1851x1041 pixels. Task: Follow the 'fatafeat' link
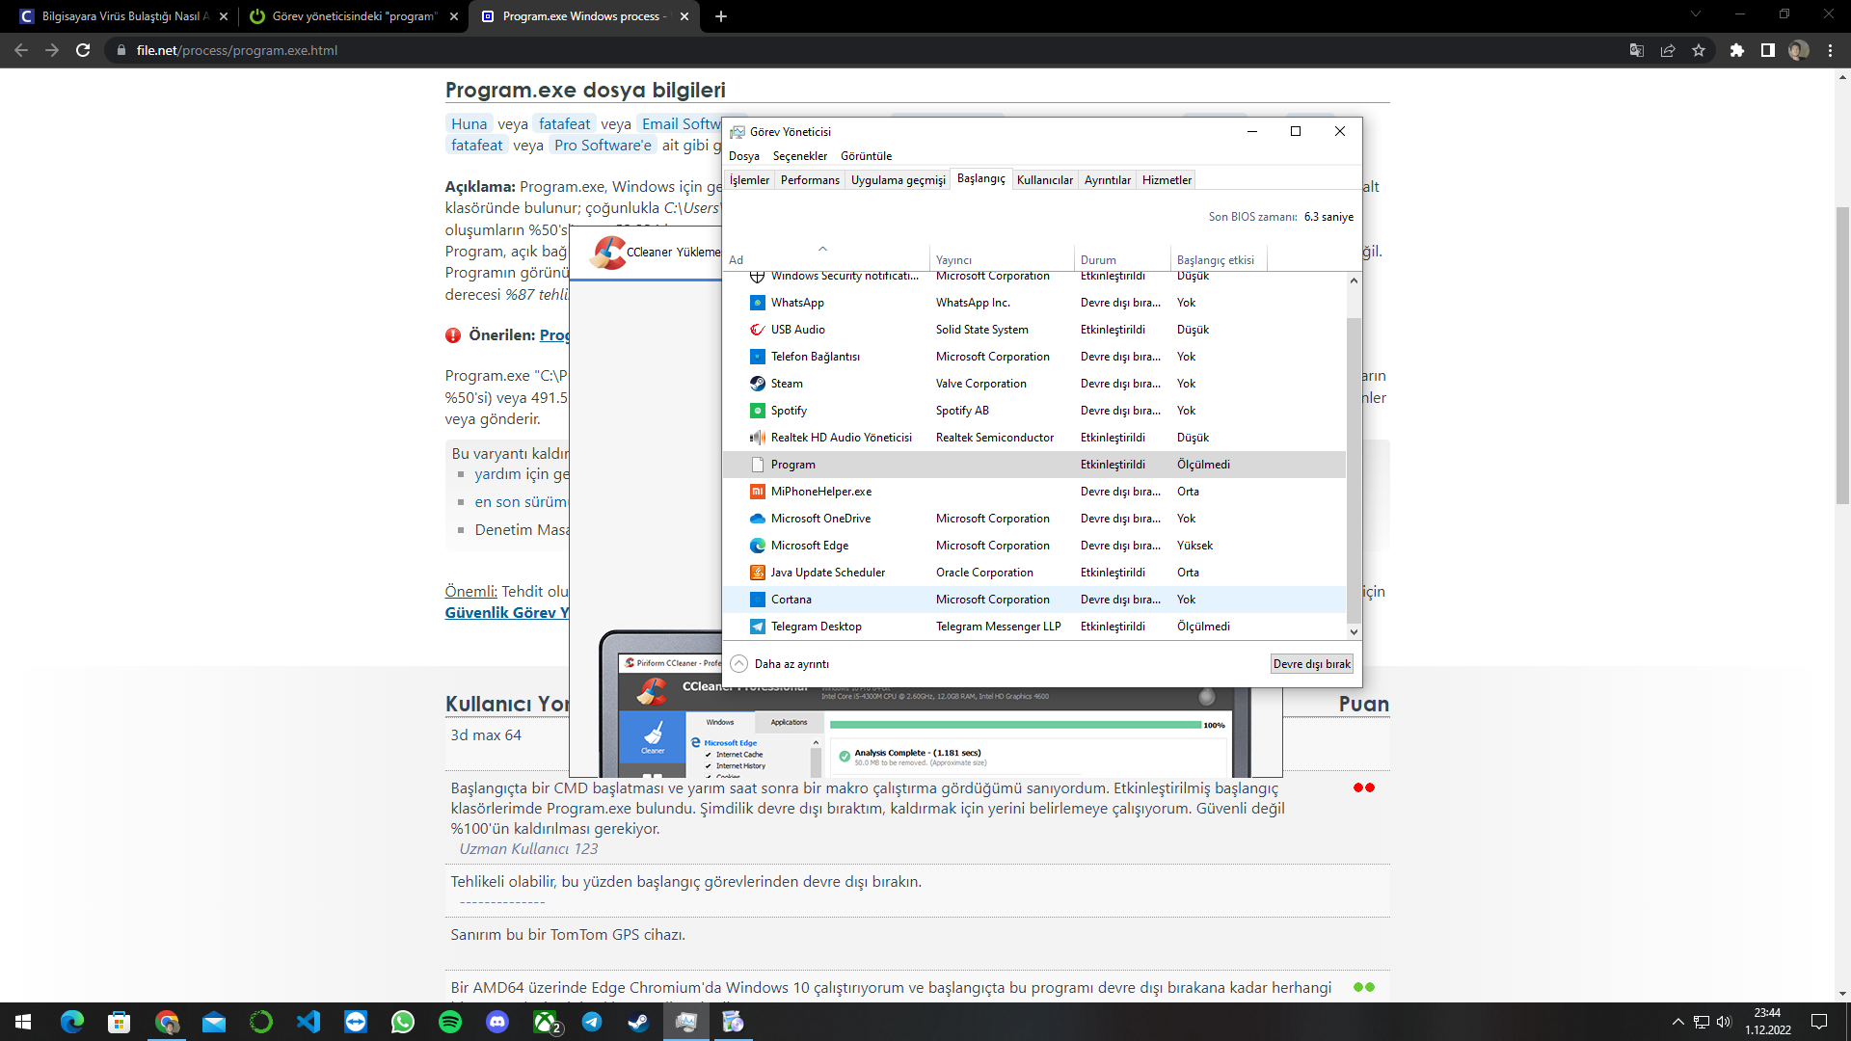(564, 124)
